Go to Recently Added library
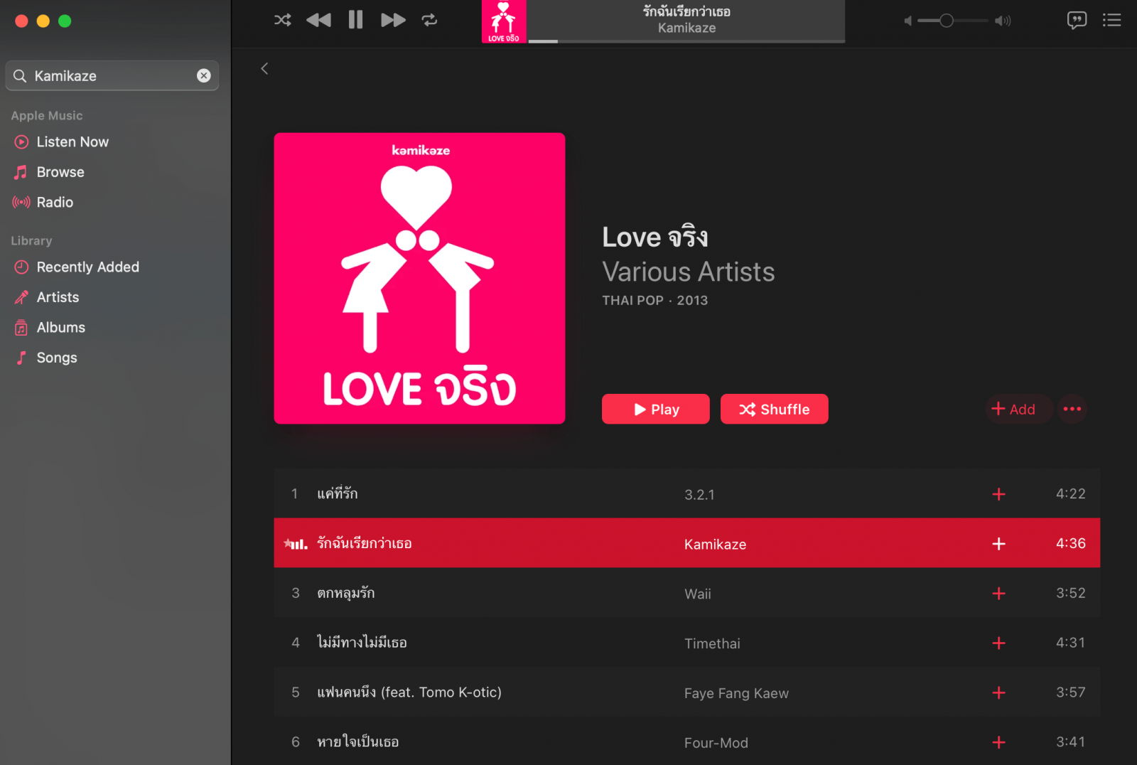Viewport: 1137px width, 765px height. (87, 267)
